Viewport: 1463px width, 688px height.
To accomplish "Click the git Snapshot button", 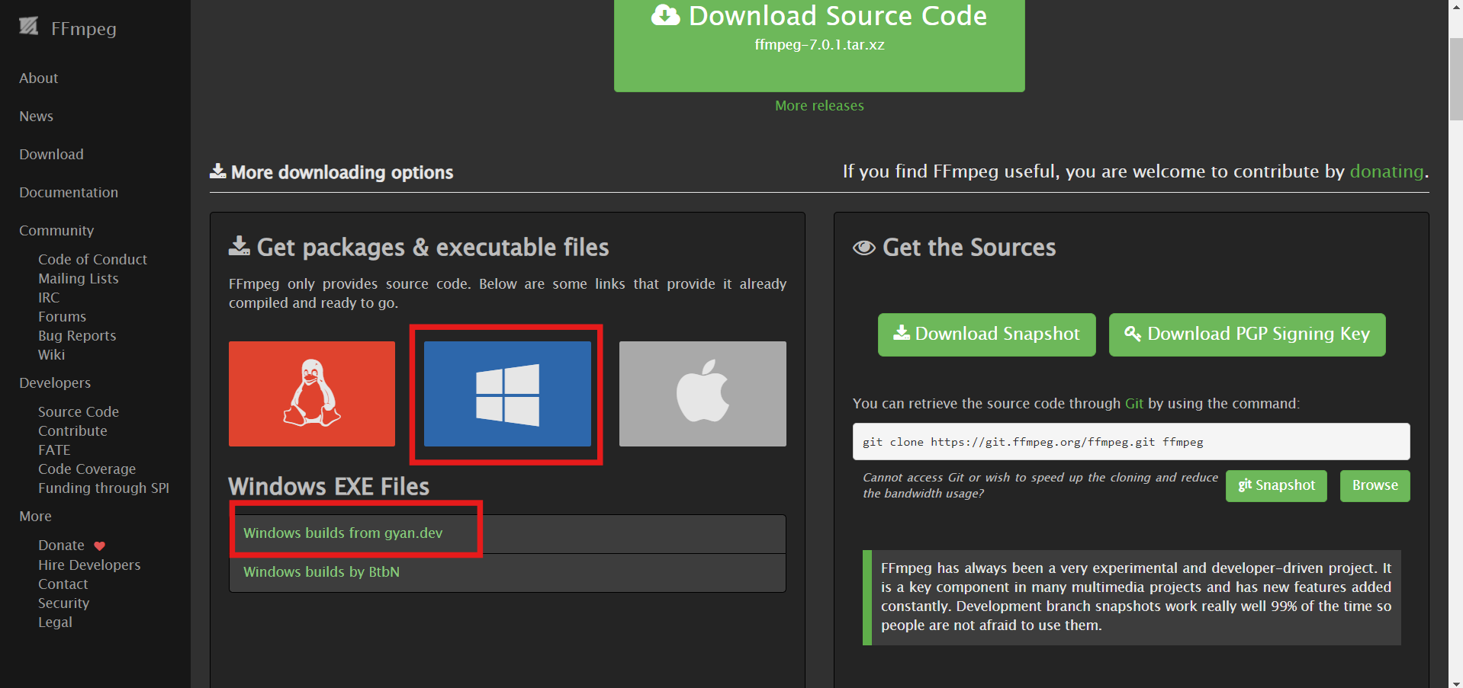I will (1276, 485).
